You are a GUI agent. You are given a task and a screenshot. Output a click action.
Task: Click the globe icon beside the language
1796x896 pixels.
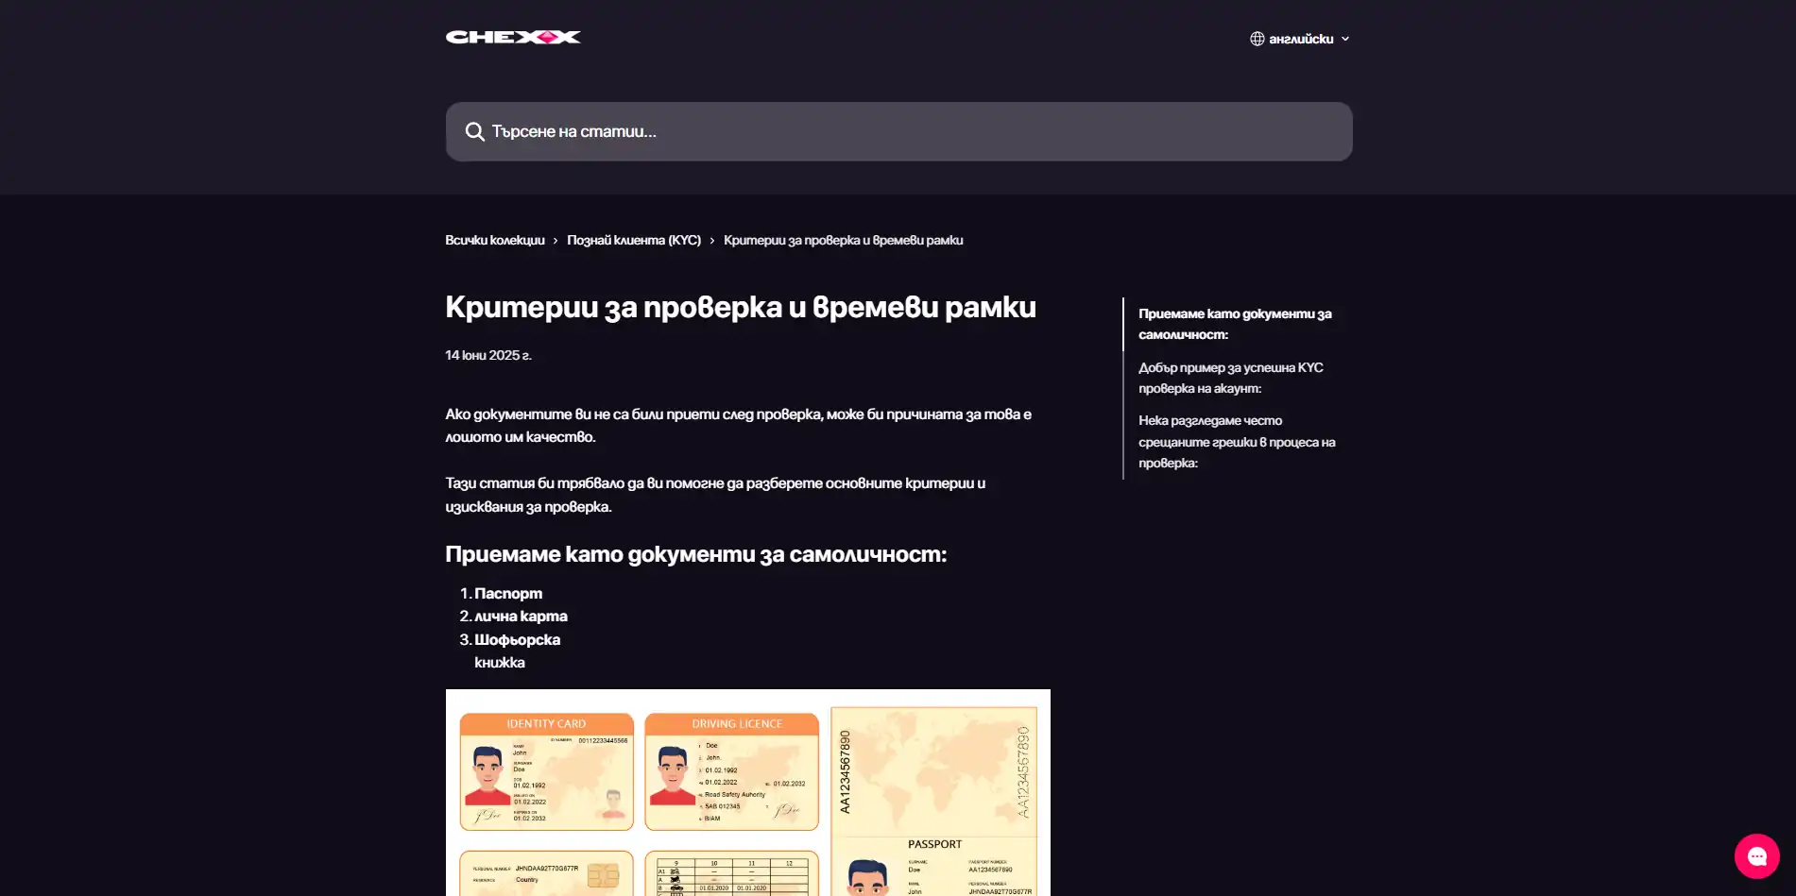point(1257,39)
